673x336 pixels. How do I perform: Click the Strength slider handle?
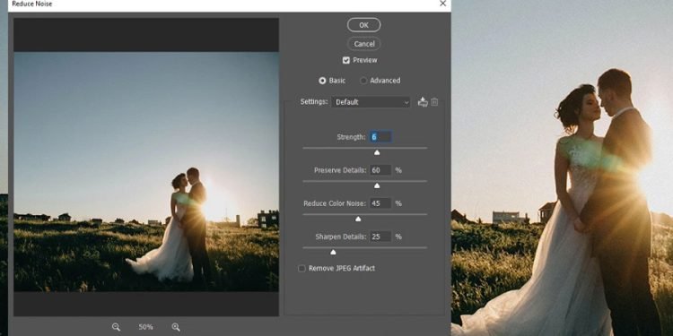(x=377, y=152)
